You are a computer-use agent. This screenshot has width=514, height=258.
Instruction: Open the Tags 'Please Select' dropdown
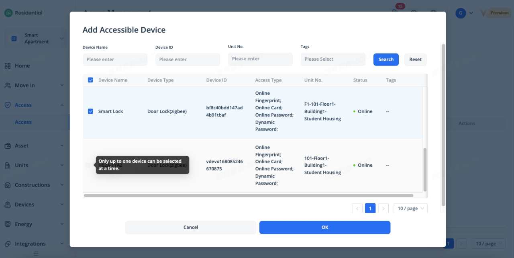[x=333, y=59]
